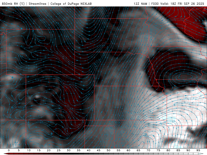Click the "18Z FRI SEP 26 2025" valid time
This screenshot has height=155, width=207.
187,4
